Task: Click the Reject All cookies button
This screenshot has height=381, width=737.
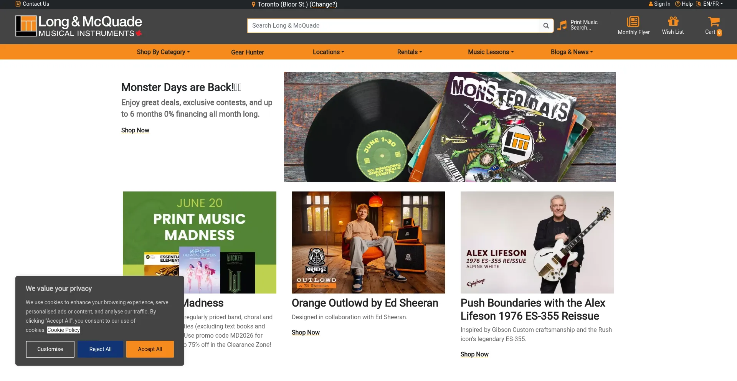Action: point(100,349)
